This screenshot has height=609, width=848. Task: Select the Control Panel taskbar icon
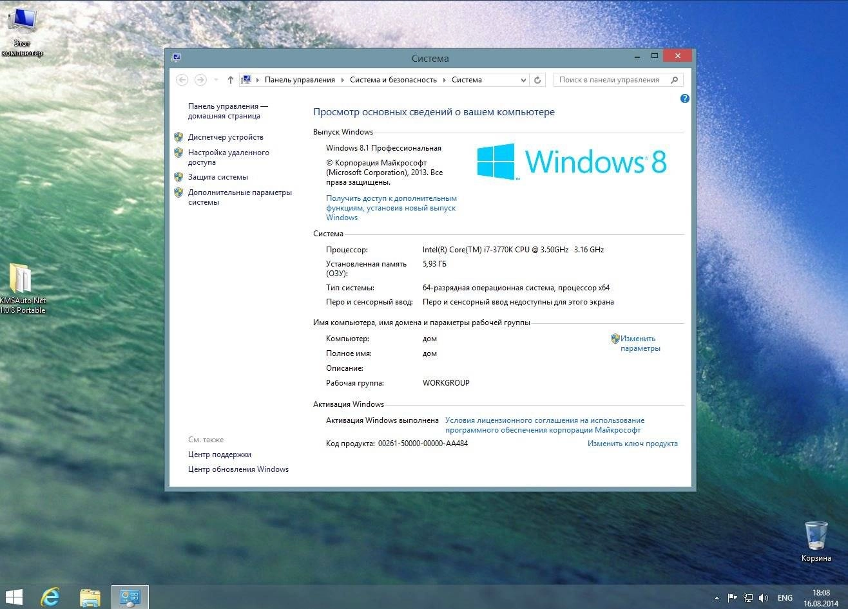coord(130,597)
